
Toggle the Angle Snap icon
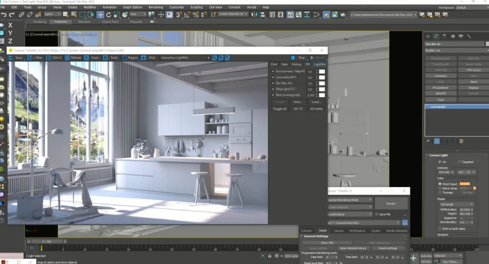pyautogui.click(x=187, y=14)
